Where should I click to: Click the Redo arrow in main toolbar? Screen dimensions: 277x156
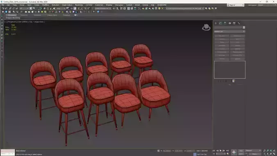click(x=6, y=8)
